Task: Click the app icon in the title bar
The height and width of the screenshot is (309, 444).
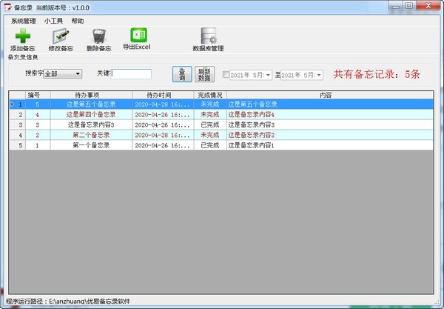Action: click(x=7, y=7)
